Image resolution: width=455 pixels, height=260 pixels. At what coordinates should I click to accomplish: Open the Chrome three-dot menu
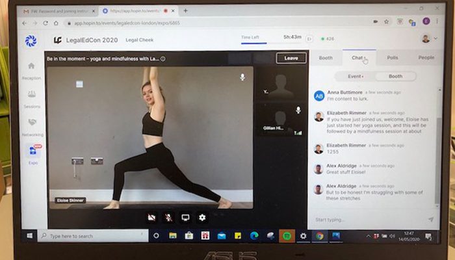(x=437, y=21)
